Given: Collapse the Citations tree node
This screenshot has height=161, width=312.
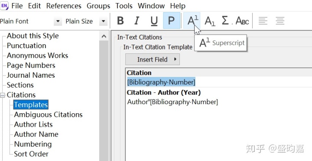Looking at the screenshot, I should (3, 95).
